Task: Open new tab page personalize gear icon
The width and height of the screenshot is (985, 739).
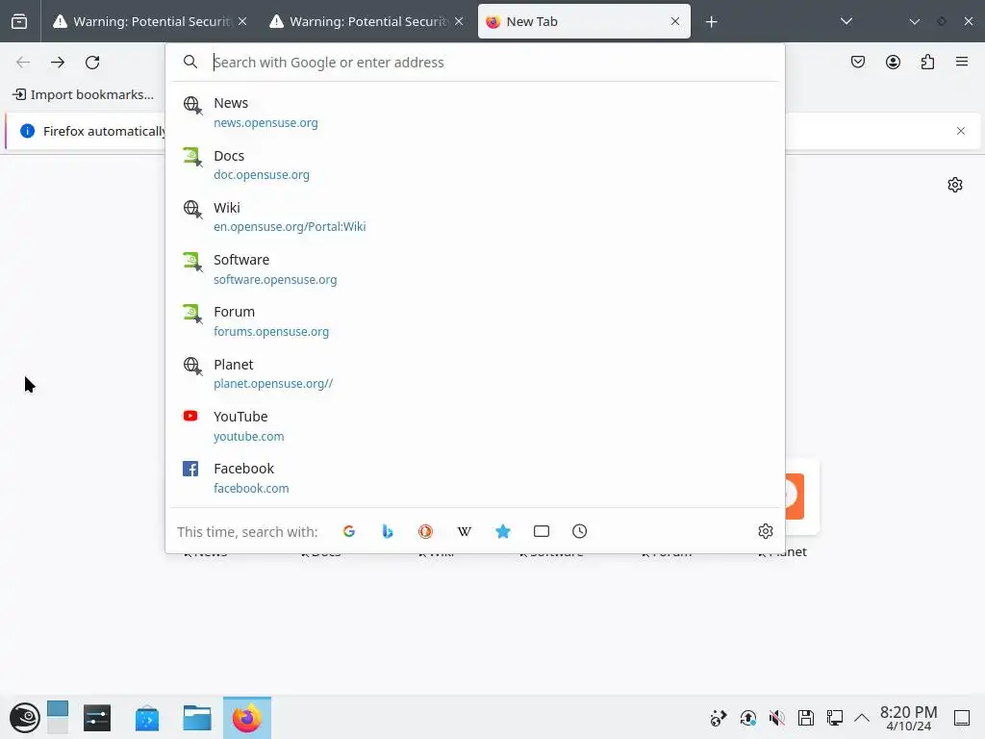Action: pos(955,185)
